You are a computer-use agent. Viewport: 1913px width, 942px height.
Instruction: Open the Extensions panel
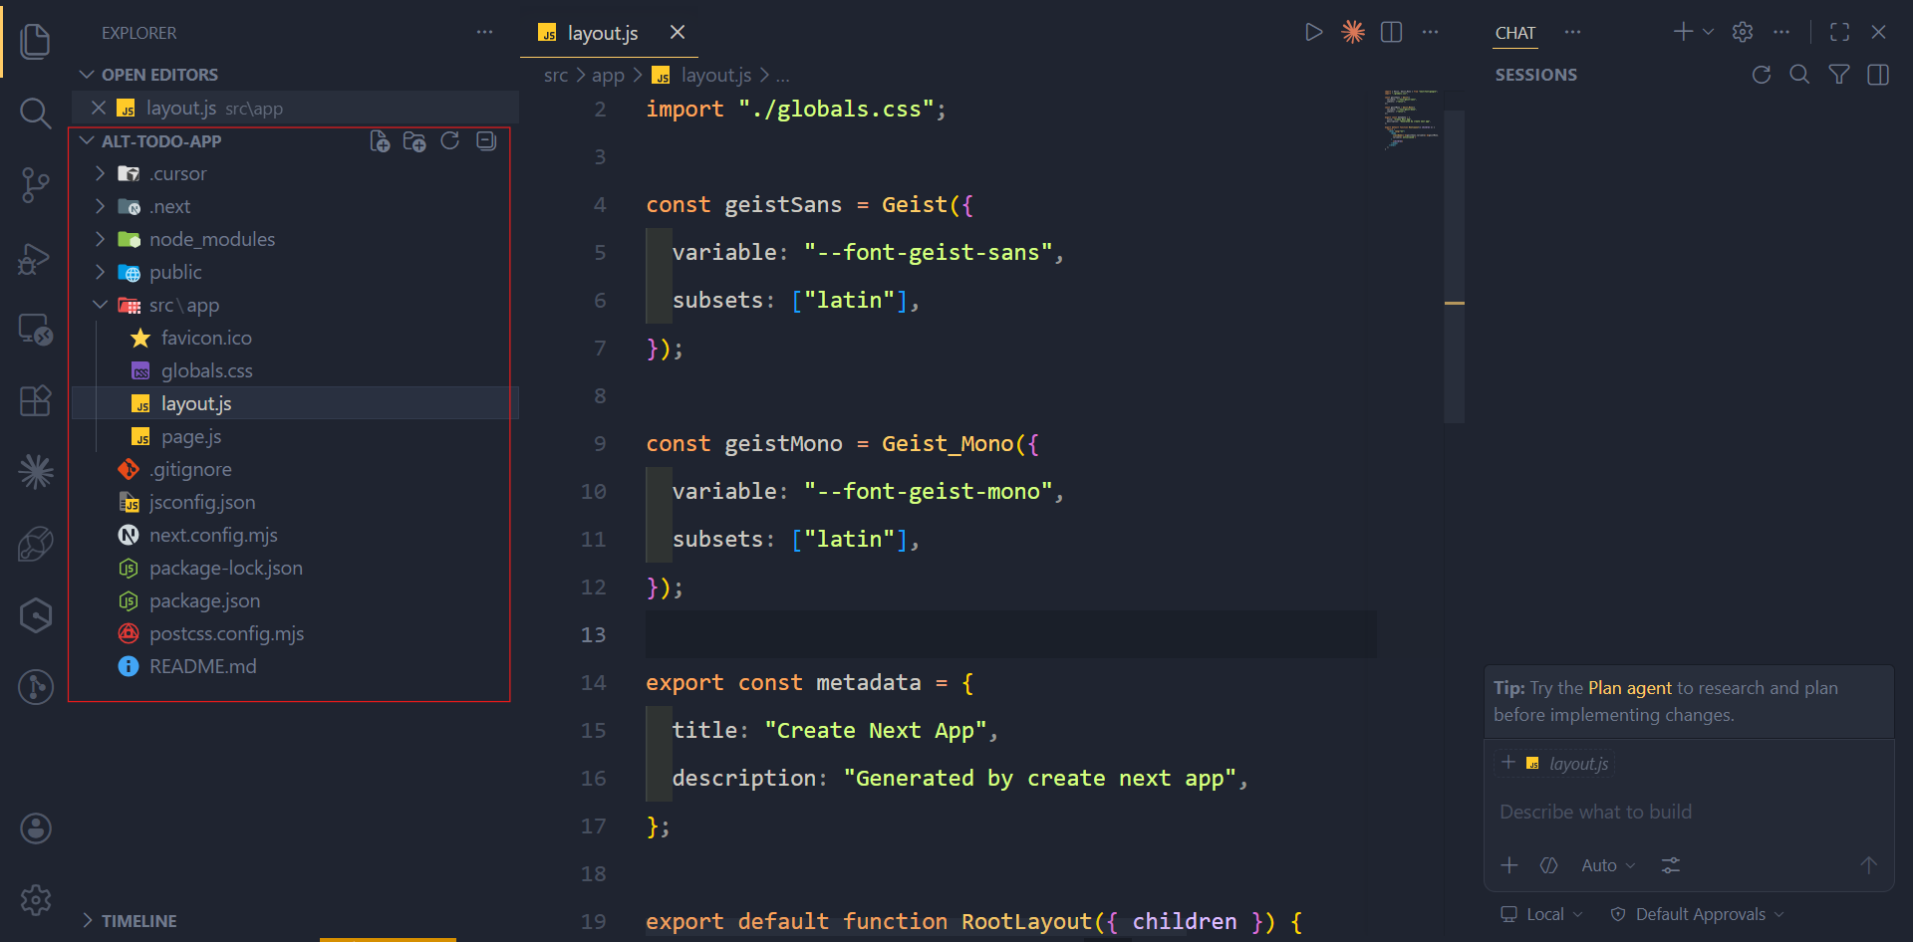point(36,400)
